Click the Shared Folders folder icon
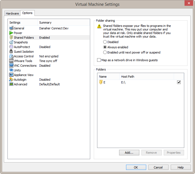Image resolution: width=195 pixels, height=174 pixels. tap(11, 38)
